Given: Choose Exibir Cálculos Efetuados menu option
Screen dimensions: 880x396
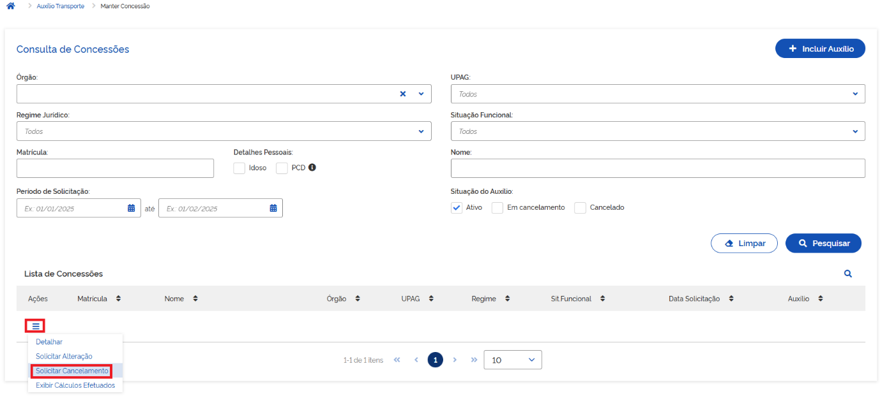Looking at the screenshot, I should point(75,385).
